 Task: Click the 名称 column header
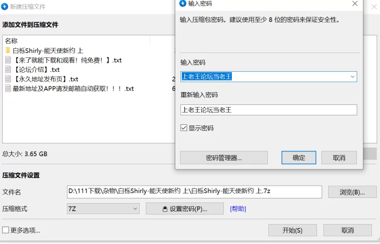[76, 41]
